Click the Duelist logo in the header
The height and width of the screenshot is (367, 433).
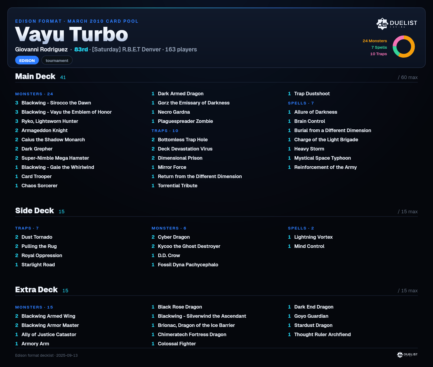point(397,24)
